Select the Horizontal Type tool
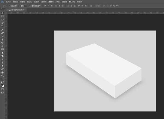This screenshot has width=164, height=119. (x=2, y=62)
